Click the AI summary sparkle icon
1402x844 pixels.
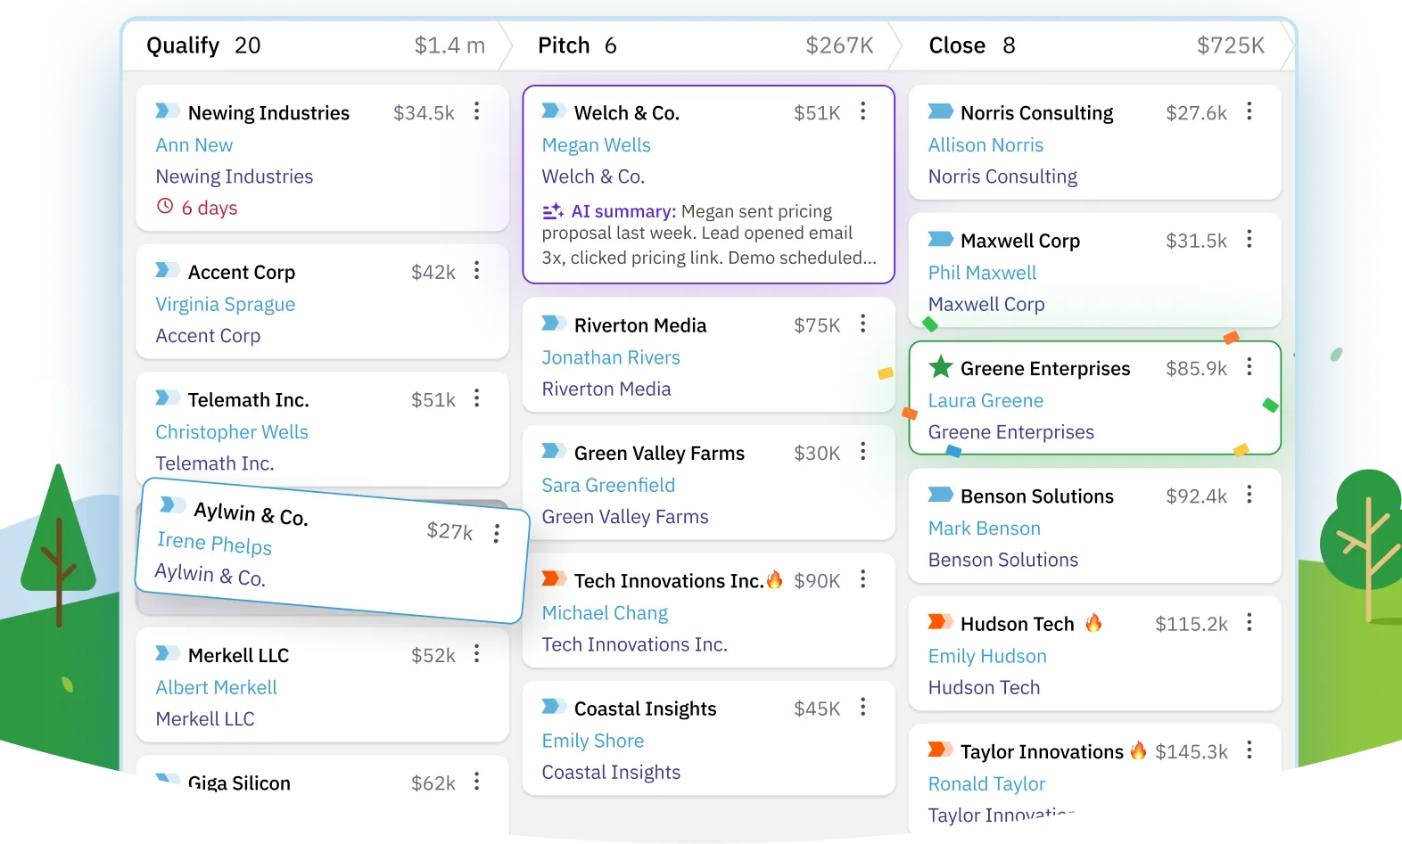[x=553, y=211]
